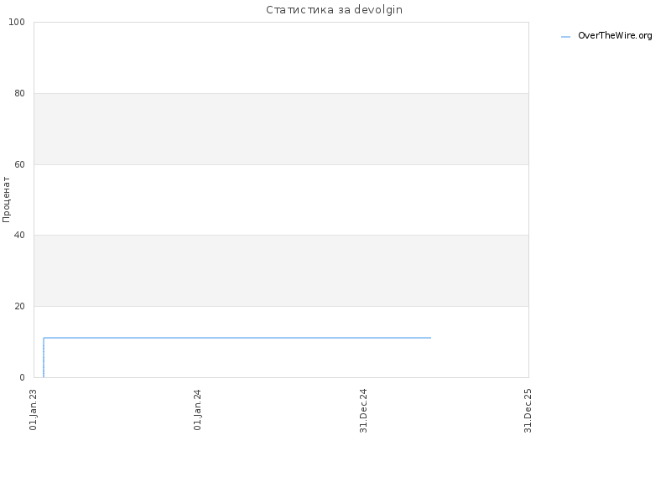The height and width of the screenshot is (503, 671).
Task: Select the 31.Dec.24 x-axis label
Action: point(363,411)
